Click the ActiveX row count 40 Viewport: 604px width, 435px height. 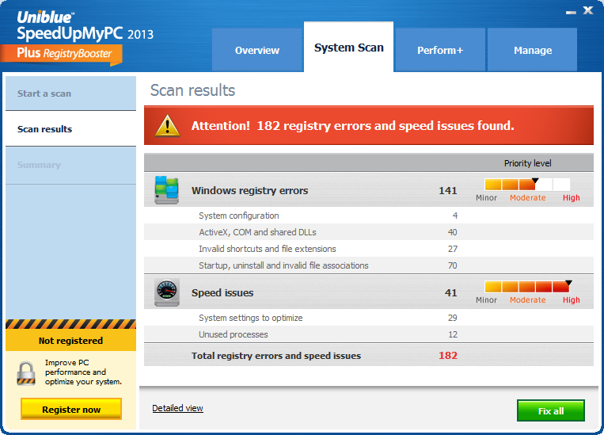tap(452, 232)
